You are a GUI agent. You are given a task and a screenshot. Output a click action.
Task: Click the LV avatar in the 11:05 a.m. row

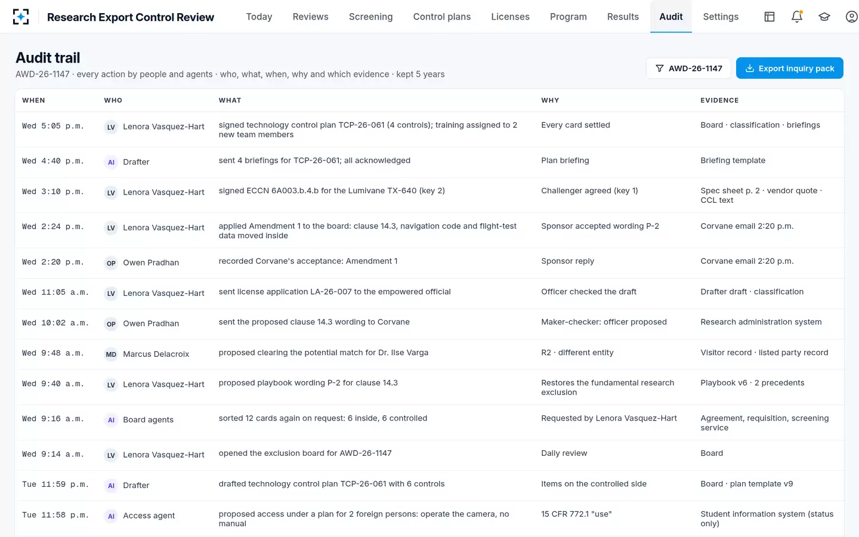pos(111,294)
